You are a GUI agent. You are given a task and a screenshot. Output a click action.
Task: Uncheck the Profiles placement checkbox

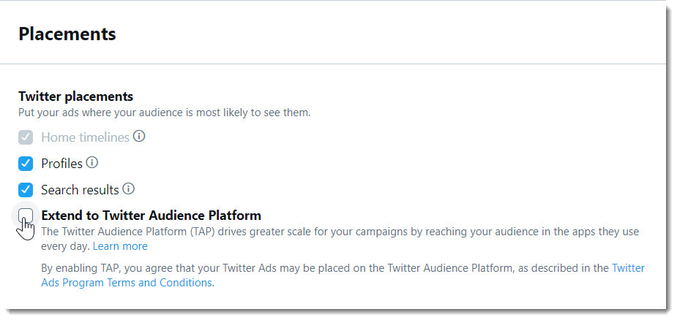[26, 164]
